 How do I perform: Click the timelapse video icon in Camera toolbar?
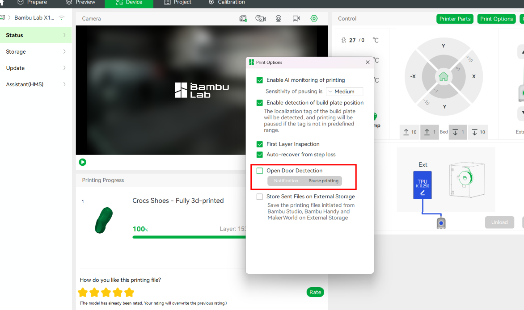(x=260, y=19)
